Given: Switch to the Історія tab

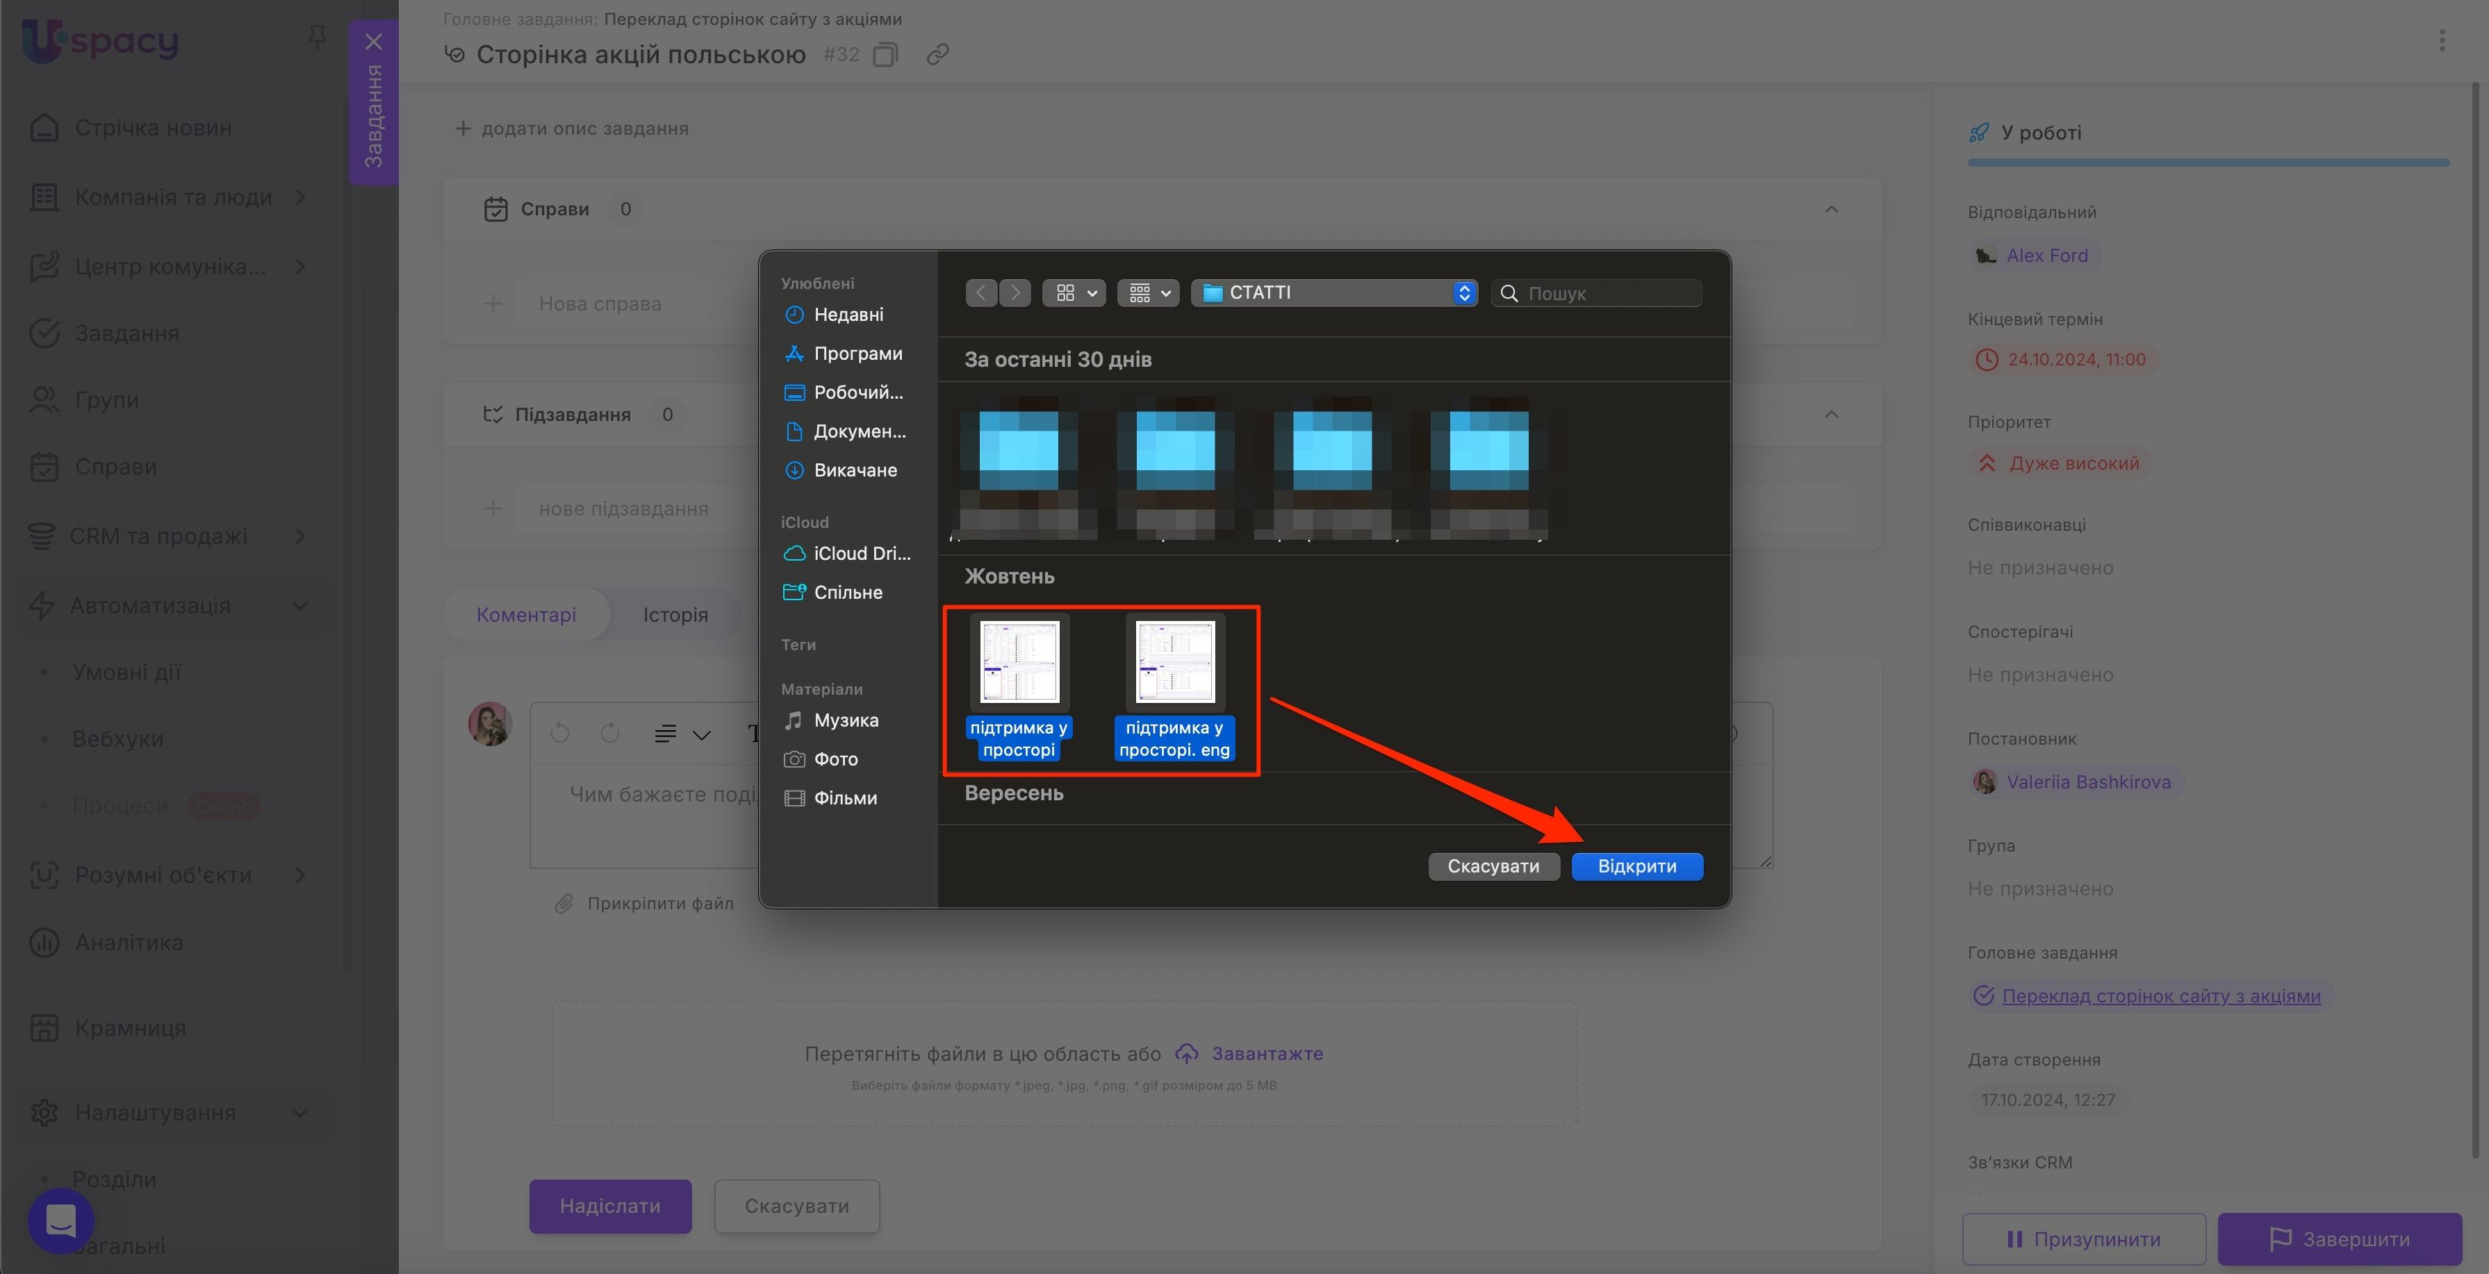Looking at the screenshot, I should click(x=675, y=614).
